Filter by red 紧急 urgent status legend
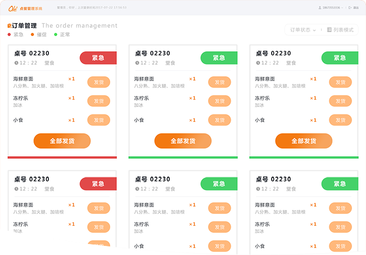The height and width of the screenshot is (255, 366). (15, 35)
